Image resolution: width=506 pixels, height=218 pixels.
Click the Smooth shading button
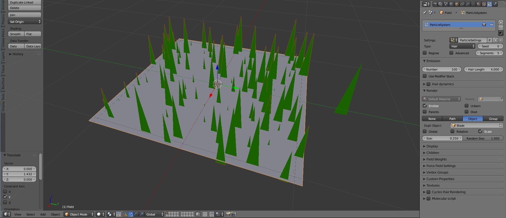(x=16, y=34)
